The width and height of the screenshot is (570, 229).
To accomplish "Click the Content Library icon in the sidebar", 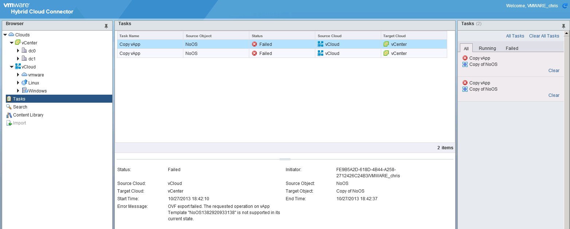I will 9,115.
